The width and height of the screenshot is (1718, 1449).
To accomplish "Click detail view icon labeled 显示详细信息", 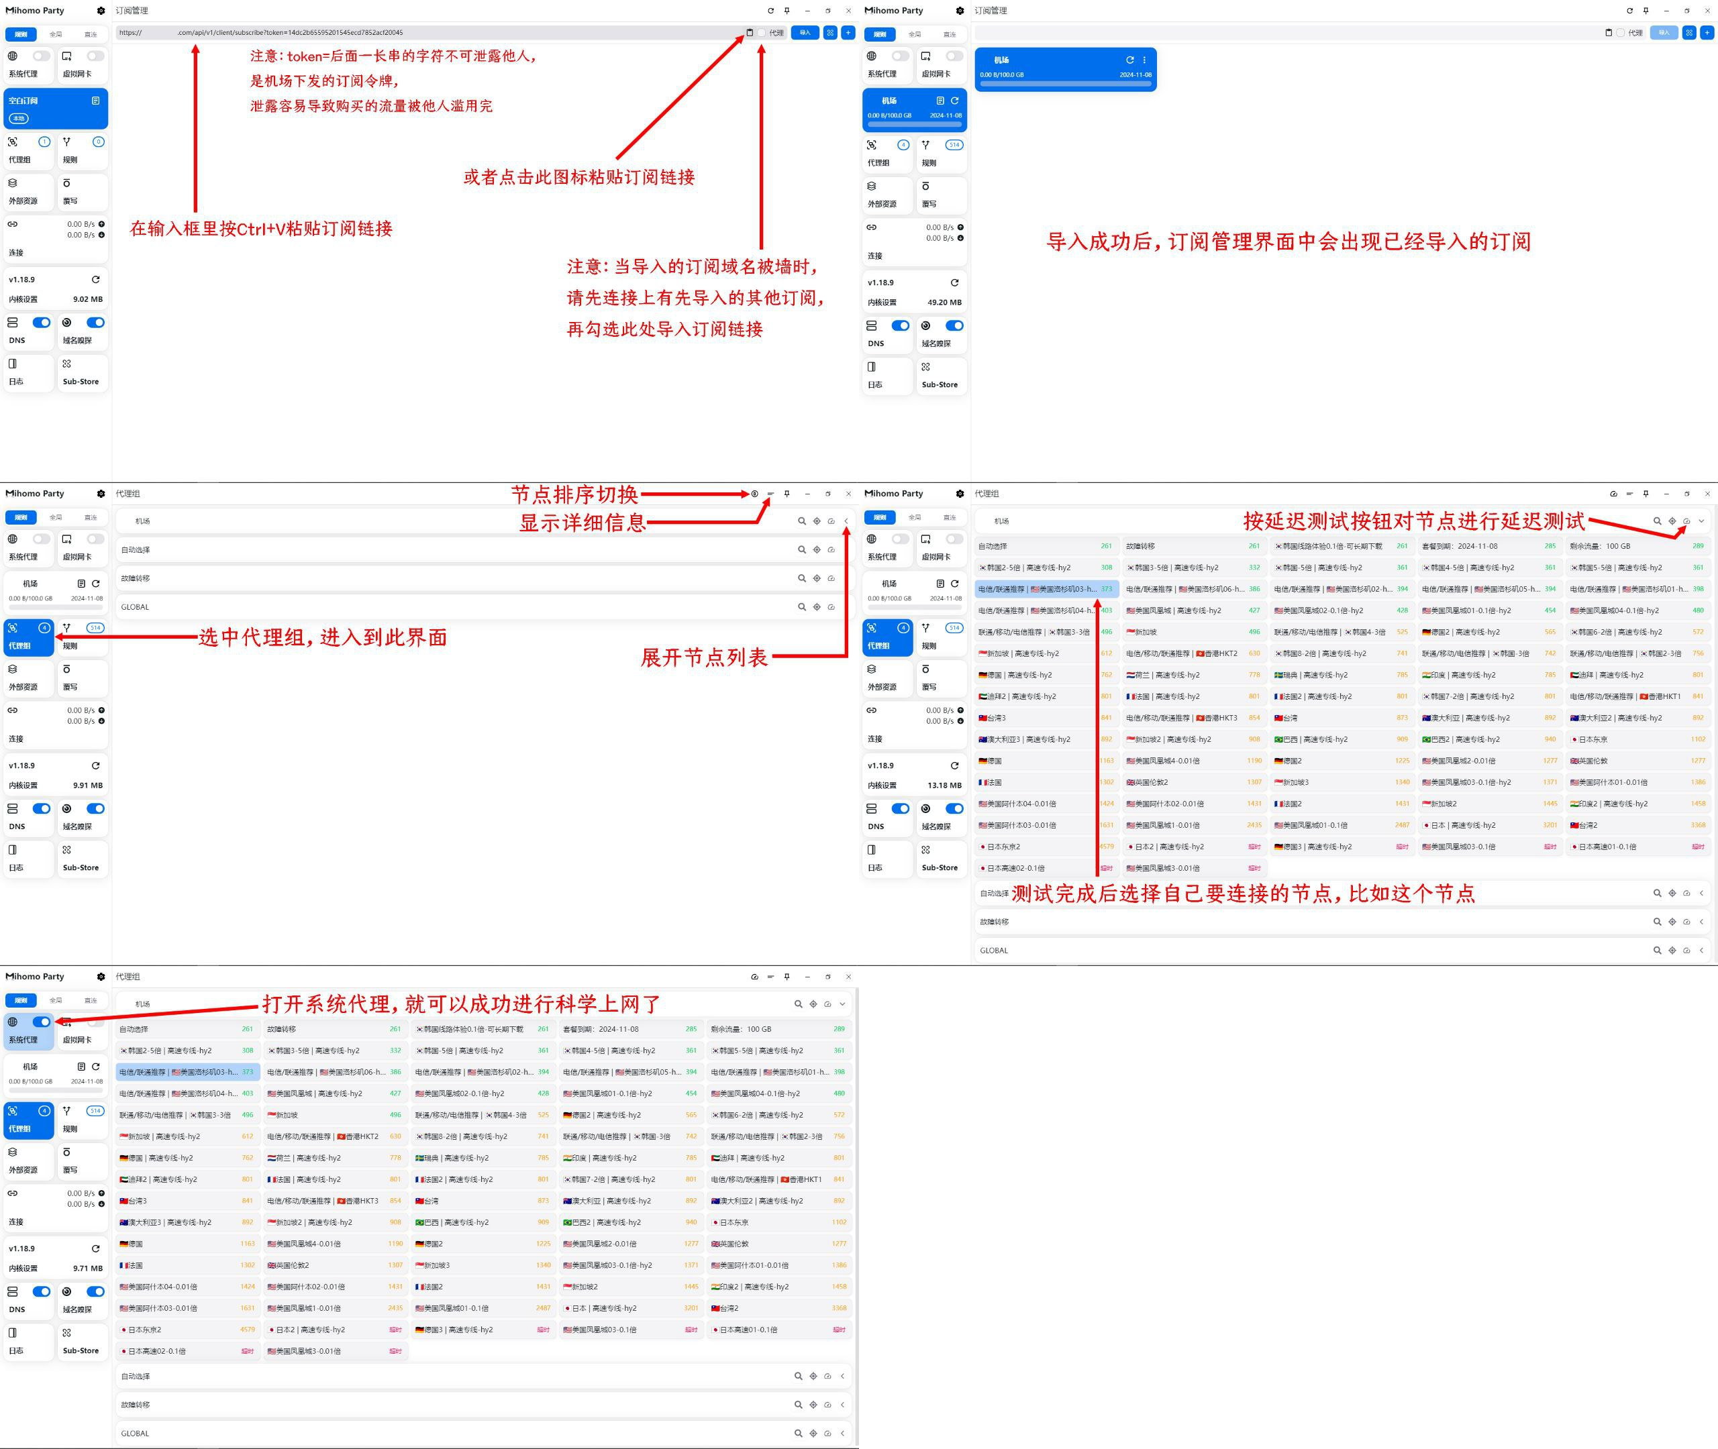I will (x=770, y=494).
